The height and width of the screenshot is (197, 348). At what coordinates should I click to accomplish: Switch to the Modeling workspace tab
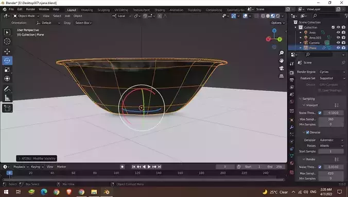pos(87,10)
